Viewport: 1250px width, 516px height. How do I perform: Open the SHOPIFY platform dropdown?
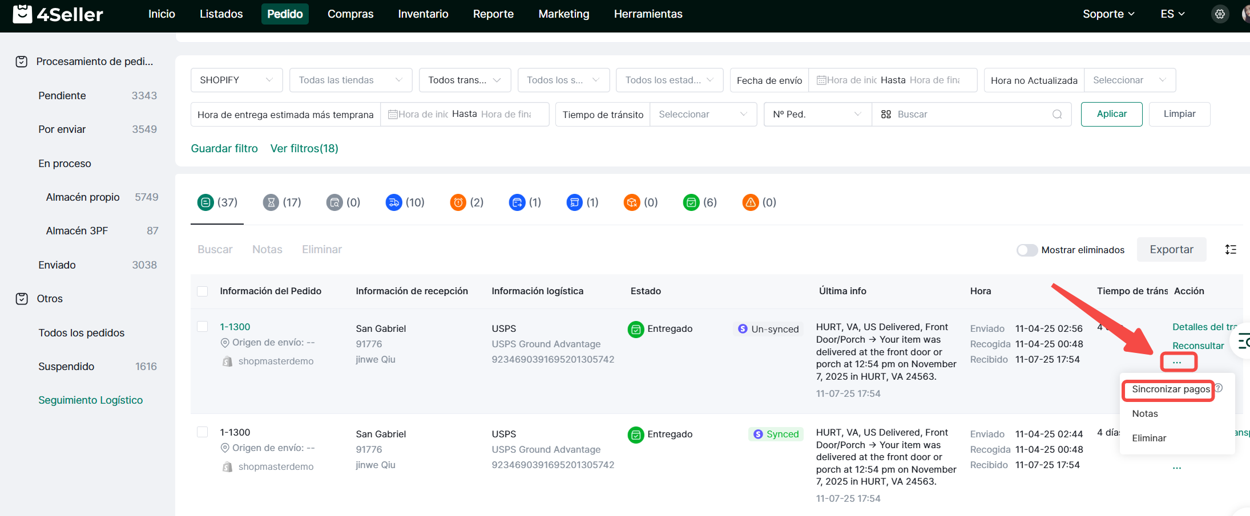click(236, 80)
